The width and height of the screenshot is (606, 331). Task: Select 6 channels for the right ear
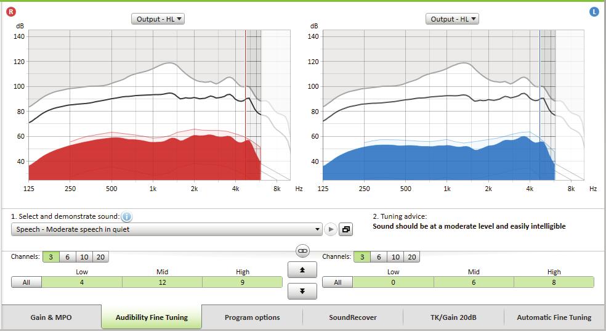tap(67, 257)
